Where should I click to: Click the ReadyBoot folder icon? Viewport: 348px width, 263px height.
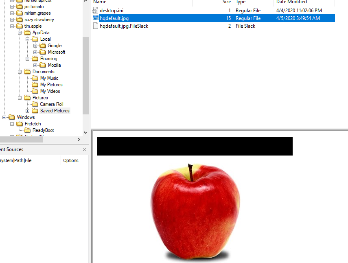pos(27,130)
